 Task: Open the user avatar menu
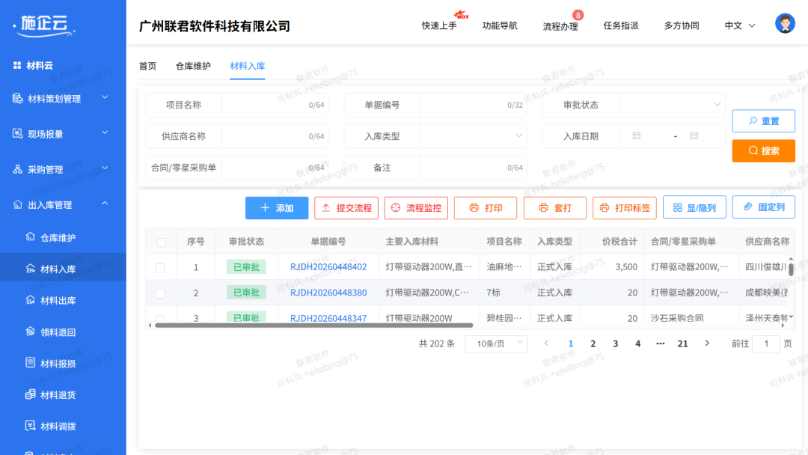[x=785, y=24]
